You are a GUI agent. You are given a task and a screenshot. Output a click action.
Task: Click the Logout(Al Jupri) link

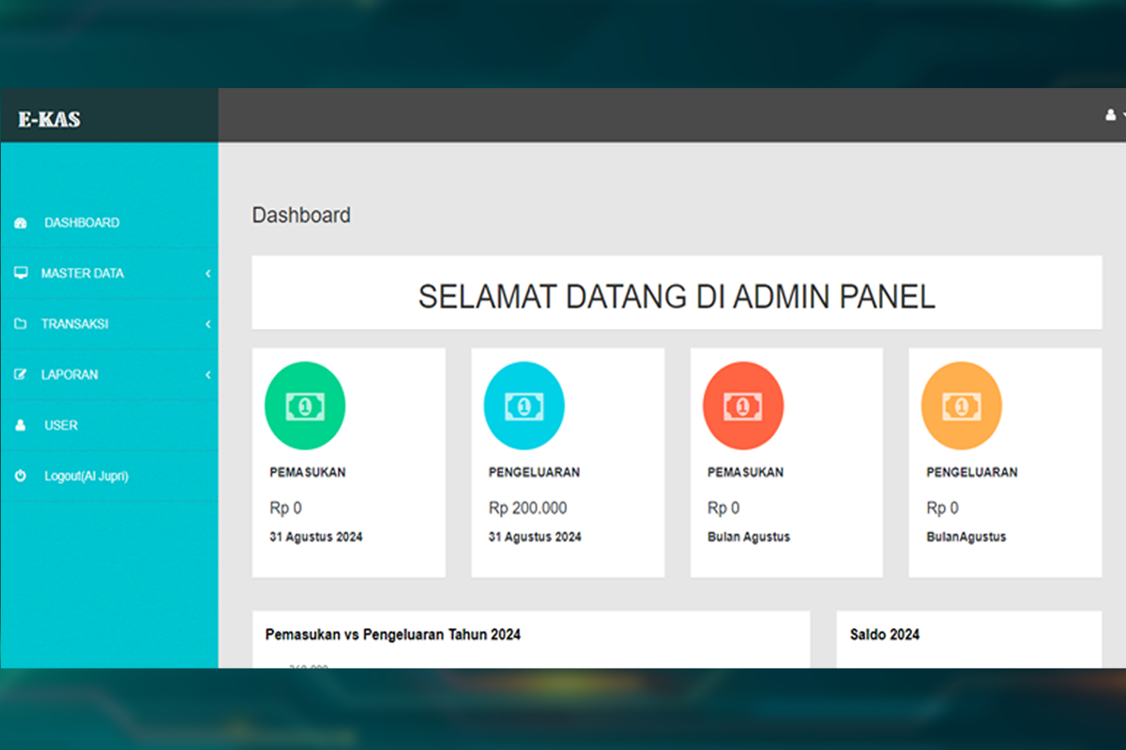coord(86,476)
